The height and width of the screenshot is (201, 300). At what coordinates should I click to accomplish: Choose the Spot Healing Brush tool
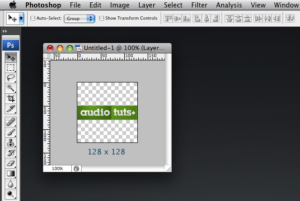11,122
